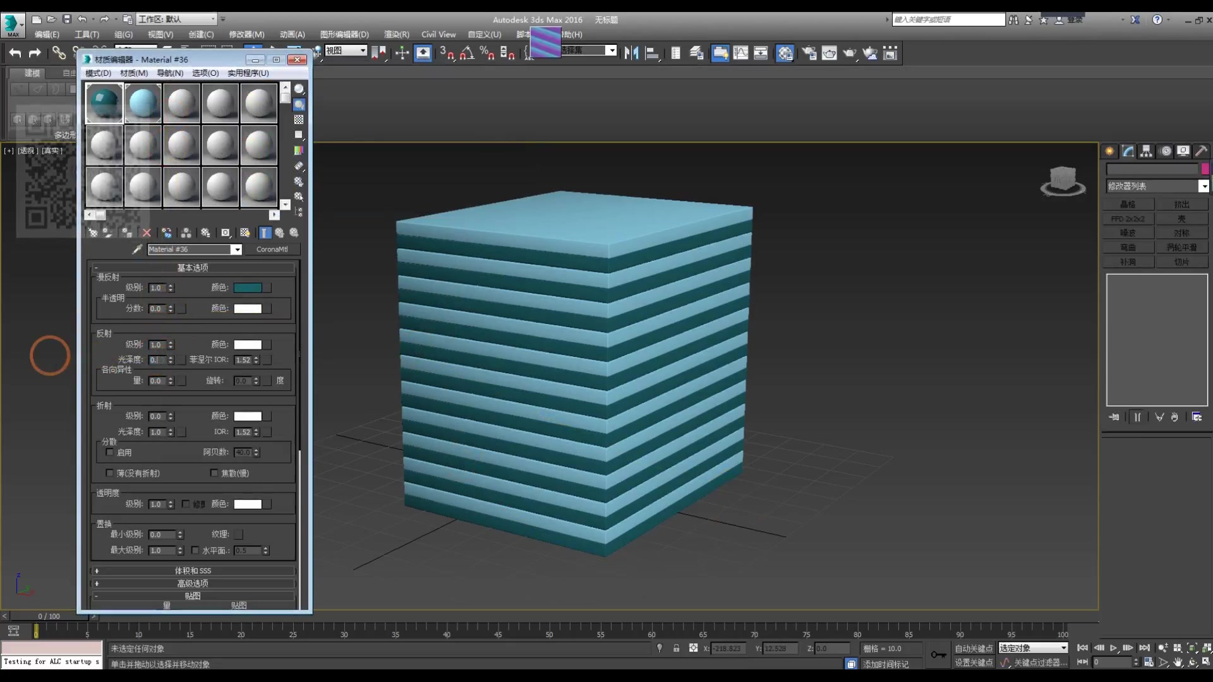Click the 自动关键点 button
Image resolution: width=1213 pixels, height=682 pixels.
tap(974, 649)
